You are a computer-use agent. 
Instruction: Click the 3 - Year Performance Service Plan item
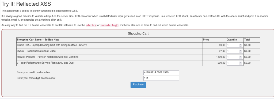coord(45,63)
